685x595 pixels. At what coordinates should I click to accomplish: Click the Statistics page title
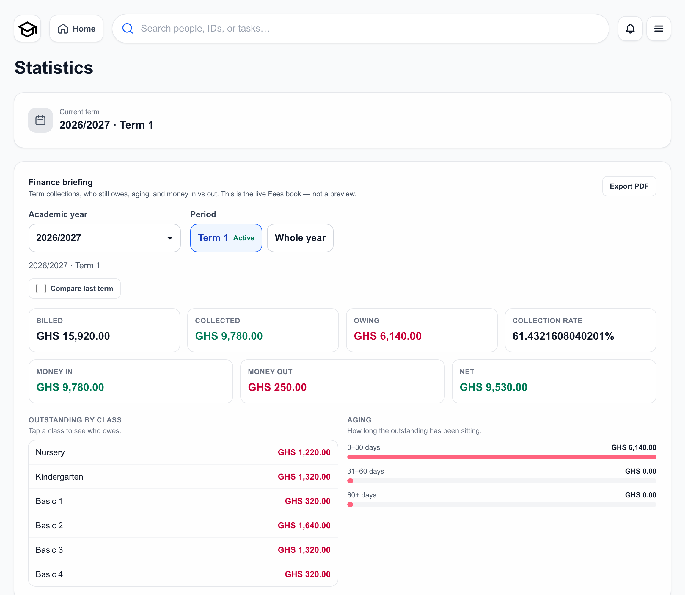[x=54, y=68]
